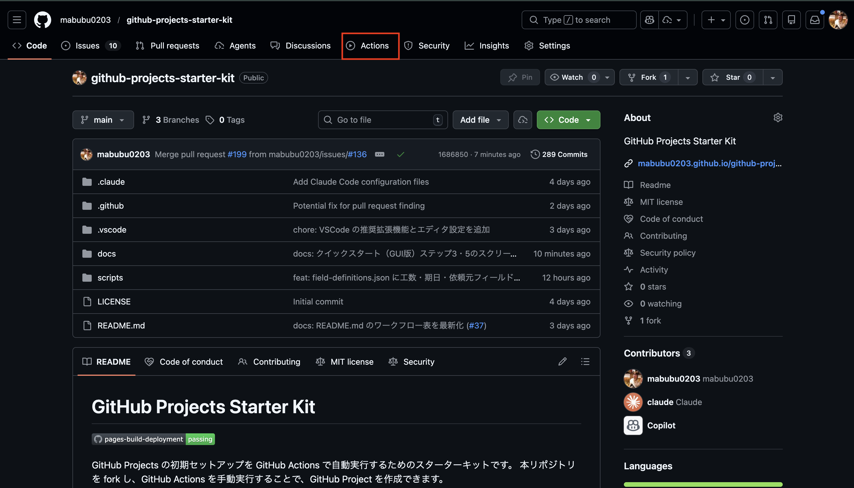Open your pull requests from header icon
854x488 pixels.
coord(768,20)
